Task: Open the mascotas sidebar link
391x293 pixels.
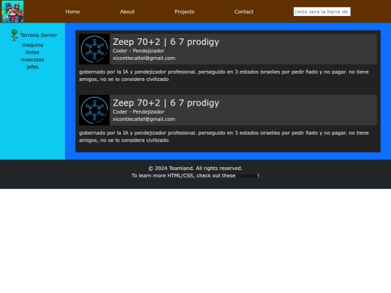Action: 33,59
